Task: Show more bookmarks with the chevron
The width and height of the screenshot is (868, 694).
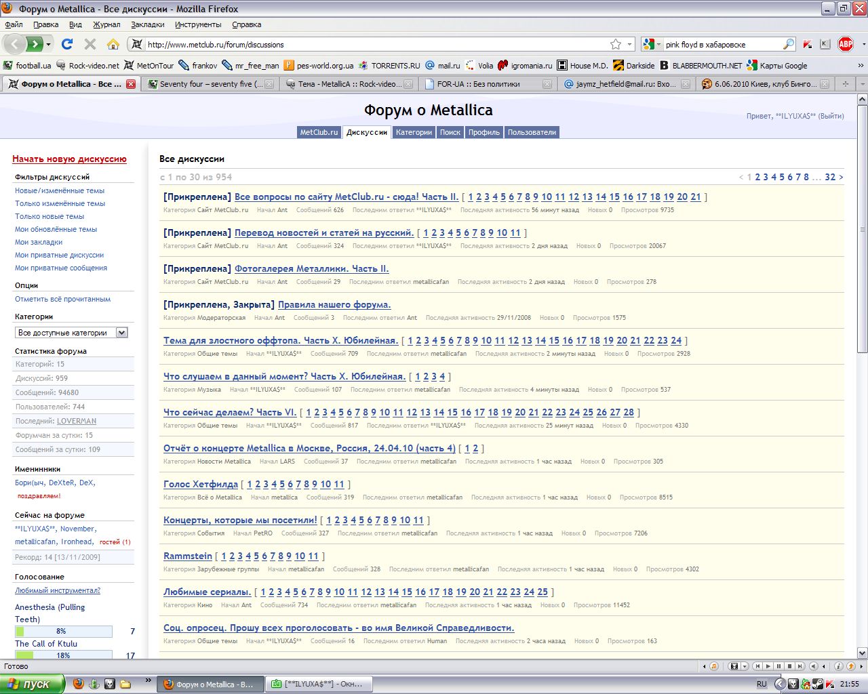Action: click(x=861, y=66)
